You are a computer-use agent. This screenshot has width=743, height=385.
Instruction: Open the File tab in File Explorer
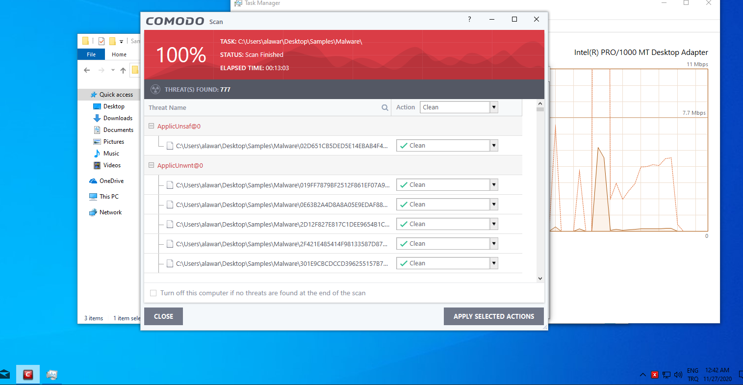coord(91,54)
